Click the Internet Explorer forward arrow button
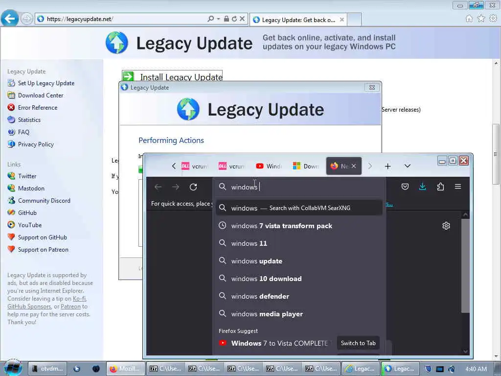Image resolution: width=501 pixels, height=376 pixels. pos(26,19)
